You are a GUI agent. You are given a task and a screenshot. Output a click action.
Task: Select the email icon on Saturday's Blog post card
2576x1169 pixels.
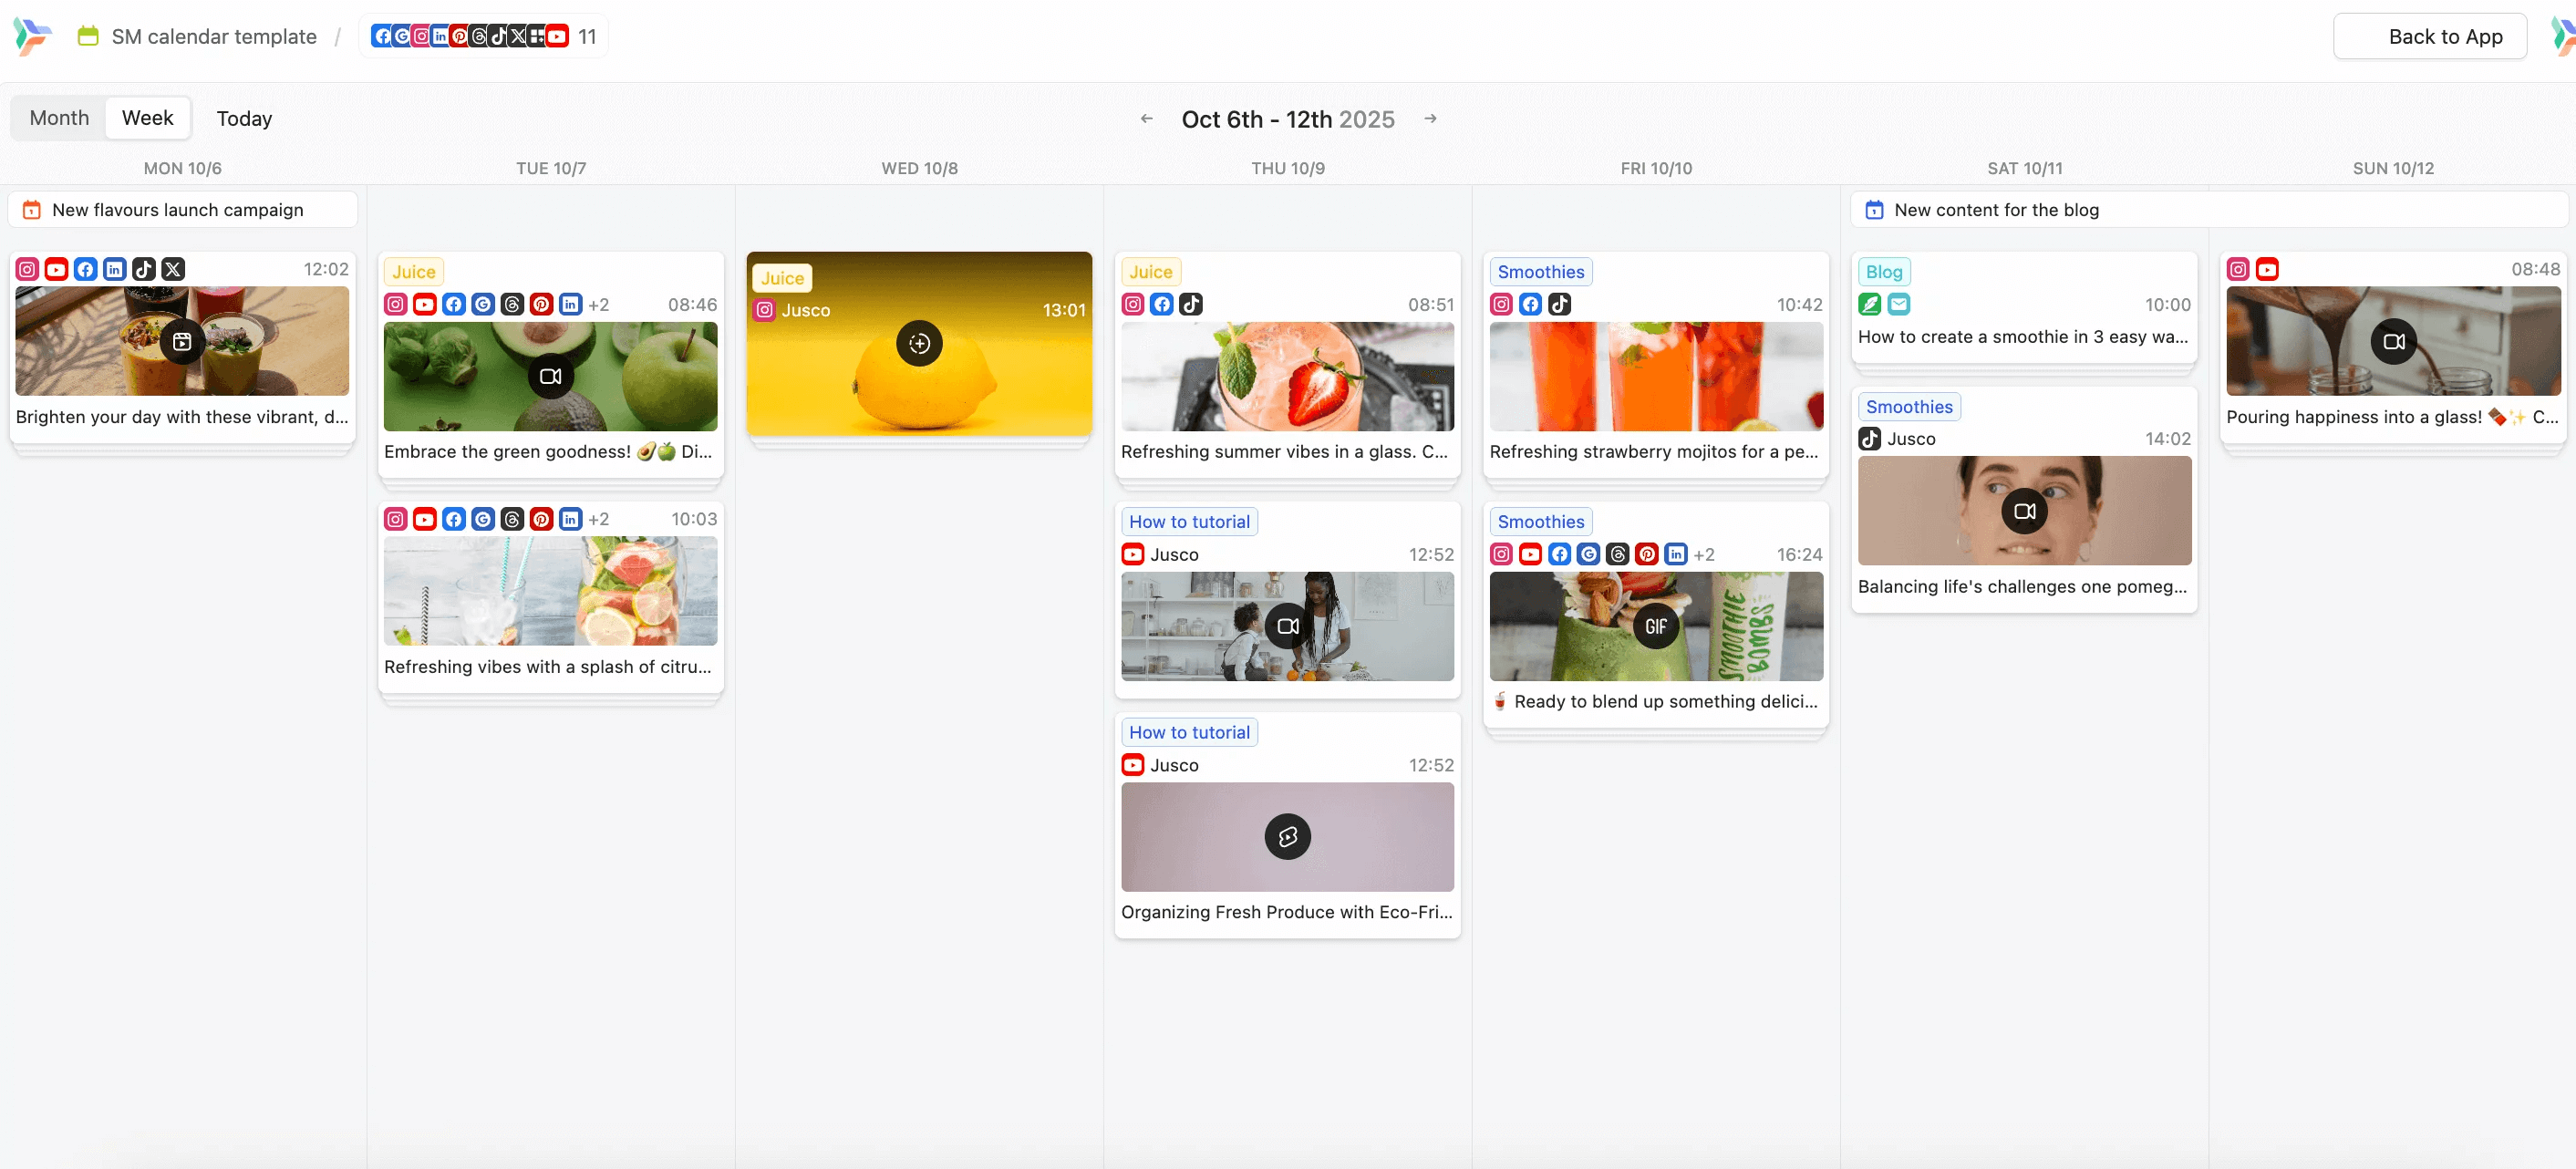pyautogui.click(x=1899, y=304)
